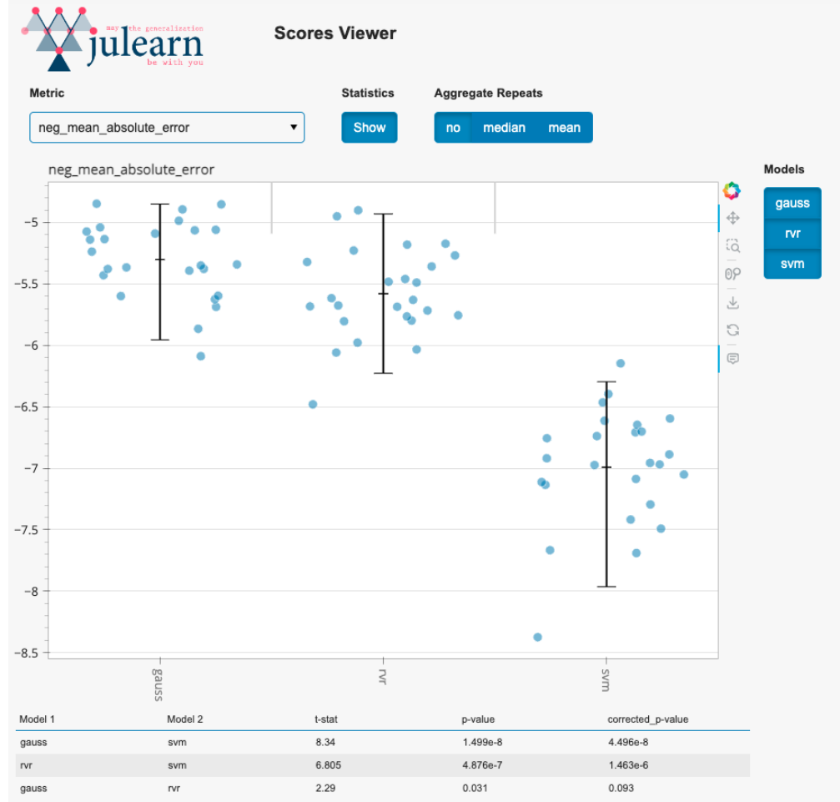
Task: Toggle the svm model
Action: click(x=792, y=264)
